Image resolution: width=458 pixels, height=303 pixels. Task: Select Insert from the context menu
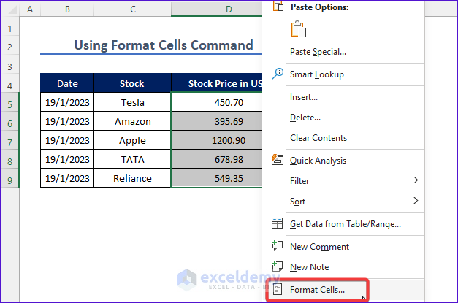click(303, 97)
